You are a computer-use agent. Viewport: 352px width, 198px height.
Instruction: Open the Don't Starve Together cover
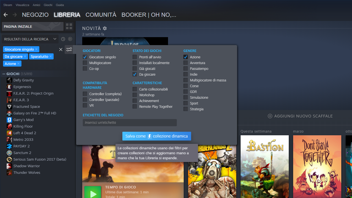[317, 167]
